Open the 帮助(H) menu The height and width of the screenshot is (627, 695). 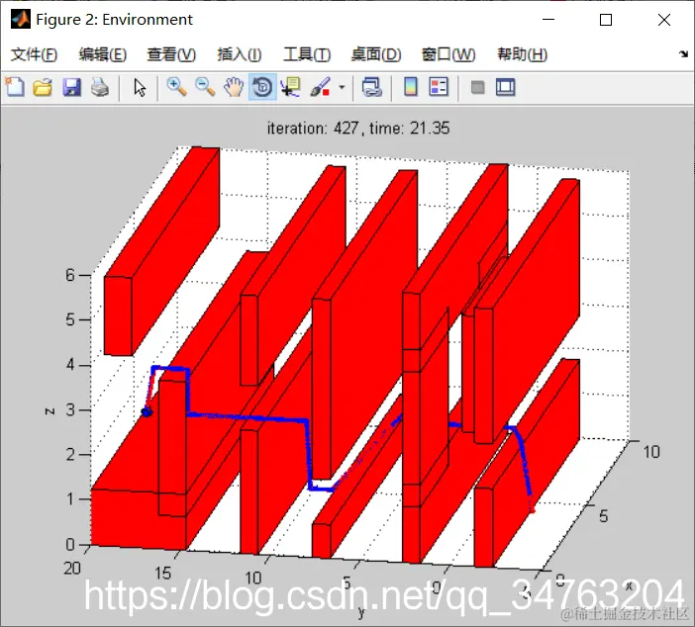click(522, 54)
